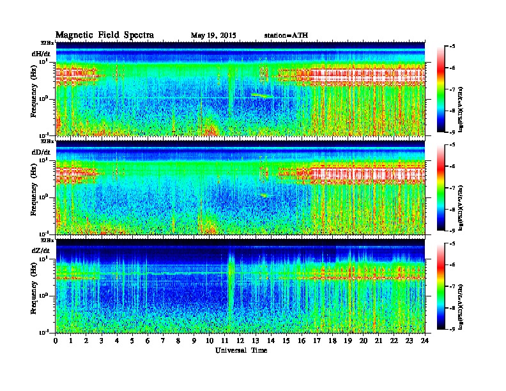506x391 pixels.
Task: Click hour 3 on the time axis
Action: [102, 341]
